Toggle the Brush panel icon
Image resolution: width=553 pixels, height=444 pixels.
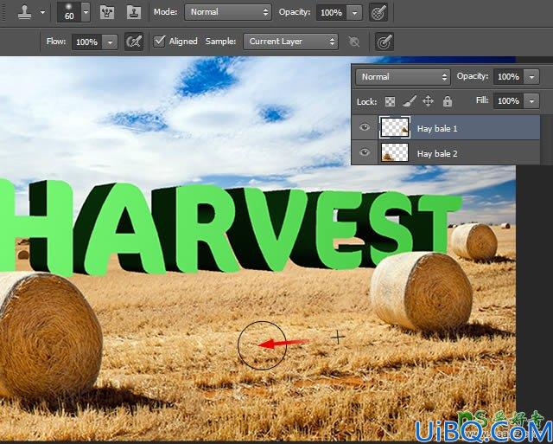(x=107, y=12)
